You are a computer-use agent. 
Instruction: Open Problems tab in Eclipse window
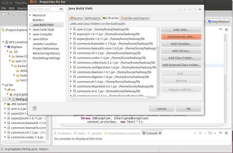tap(63, 133)
